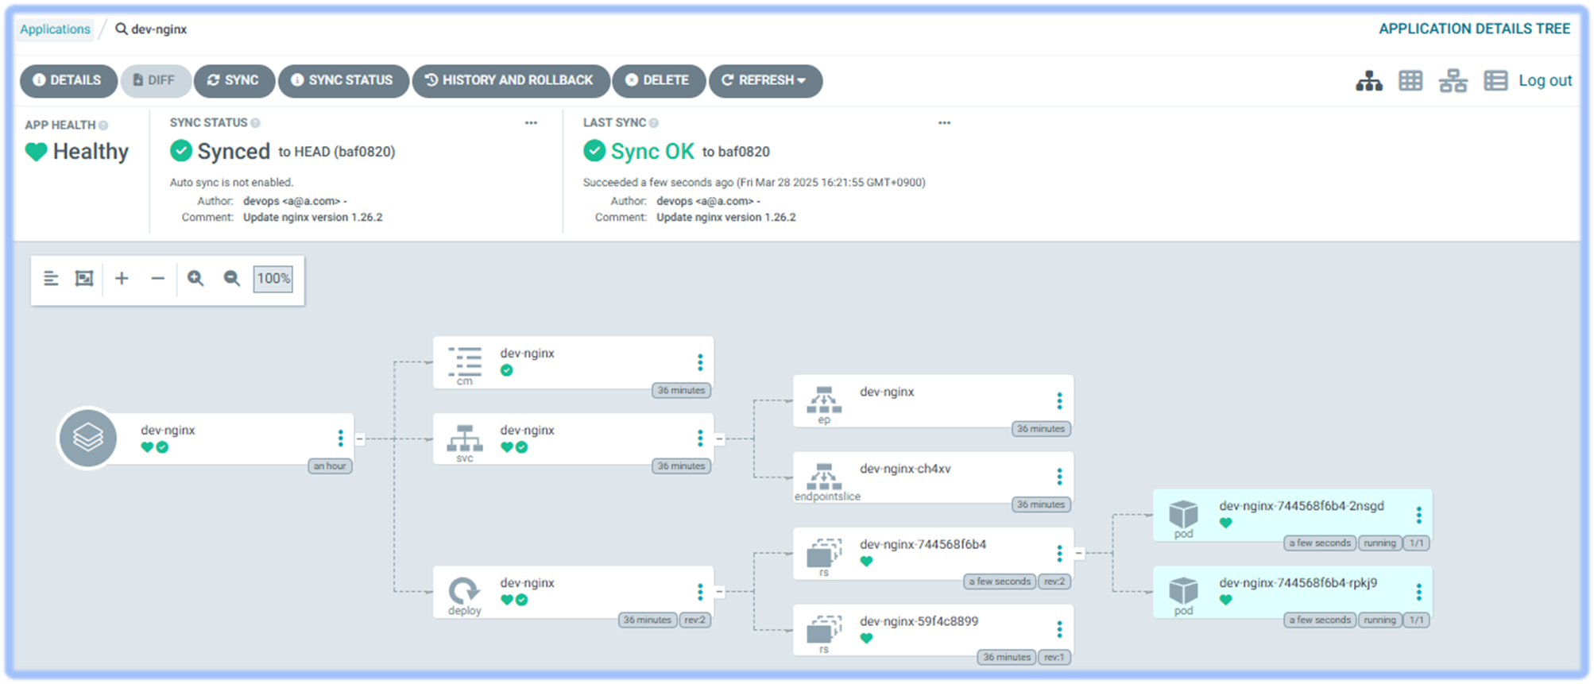Click running tag on pod dev-nginx-744568f6b4-2nsgd
The image size is (1594, 684).
pyautogui.click(x=1379, y=543)
